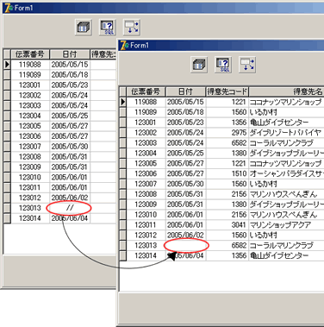Open the SQL query tool in front Form1 window
This screenshot has height=327, width=324.
tap(223, 65)
